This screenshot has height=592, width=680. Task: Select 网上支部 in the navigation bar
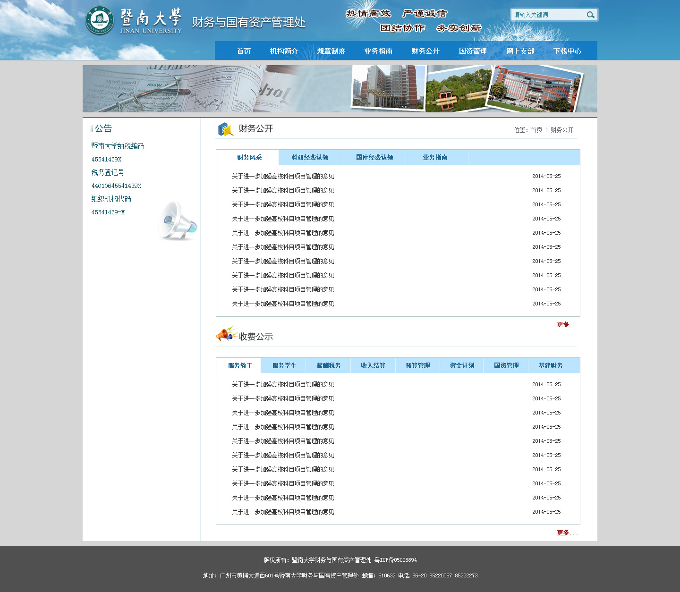tap(520, 51)
